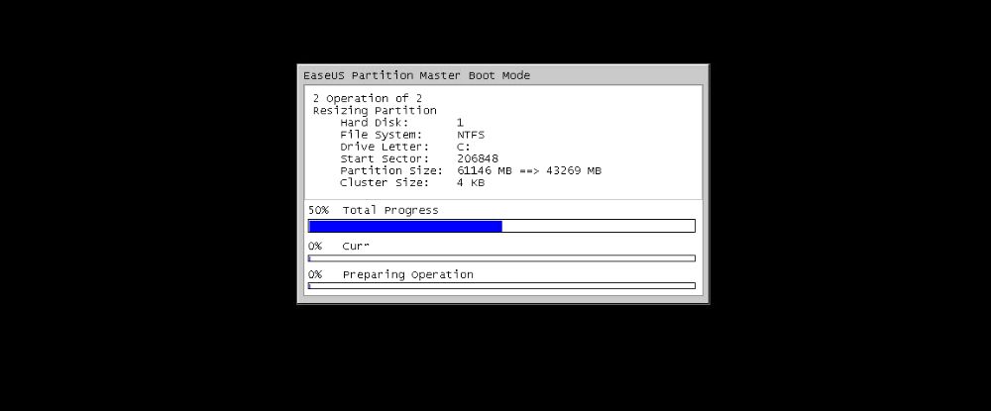The image size is (991, 411).
Task: Click the current operation progress bar
Action: (x=501, y=258)
